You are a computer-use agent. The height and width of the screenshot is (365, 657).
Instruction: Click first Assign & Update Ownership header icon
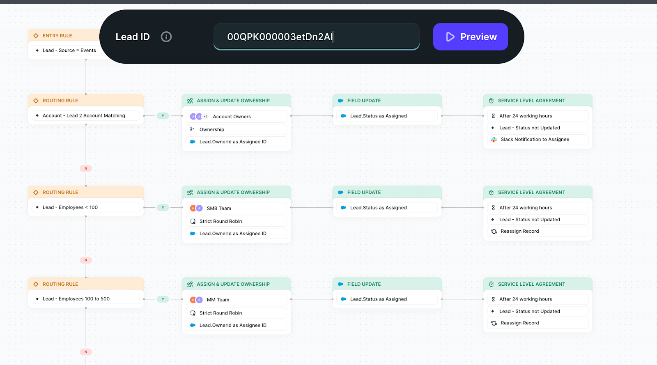coord(190,101)
